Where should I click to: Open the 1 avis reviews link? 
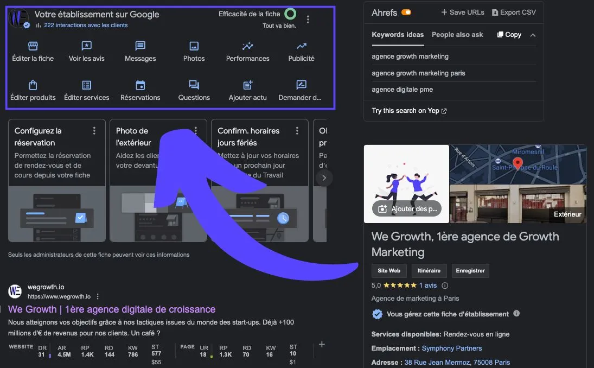point(427,285)
